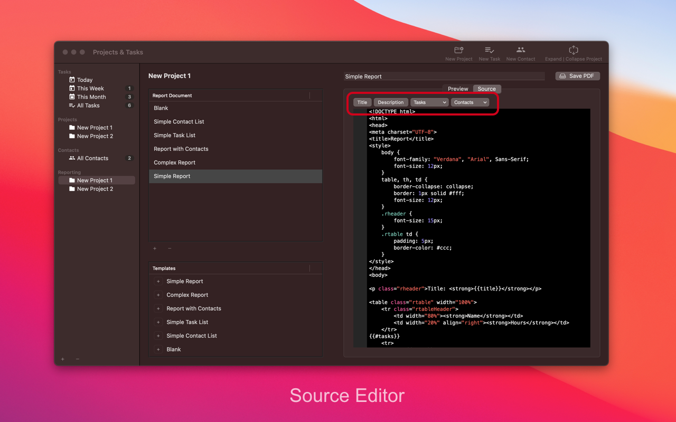Viewport: 676px width, 422px height.
Task: Click minus icon below Report Document list
Action: (x=170, y=248)
